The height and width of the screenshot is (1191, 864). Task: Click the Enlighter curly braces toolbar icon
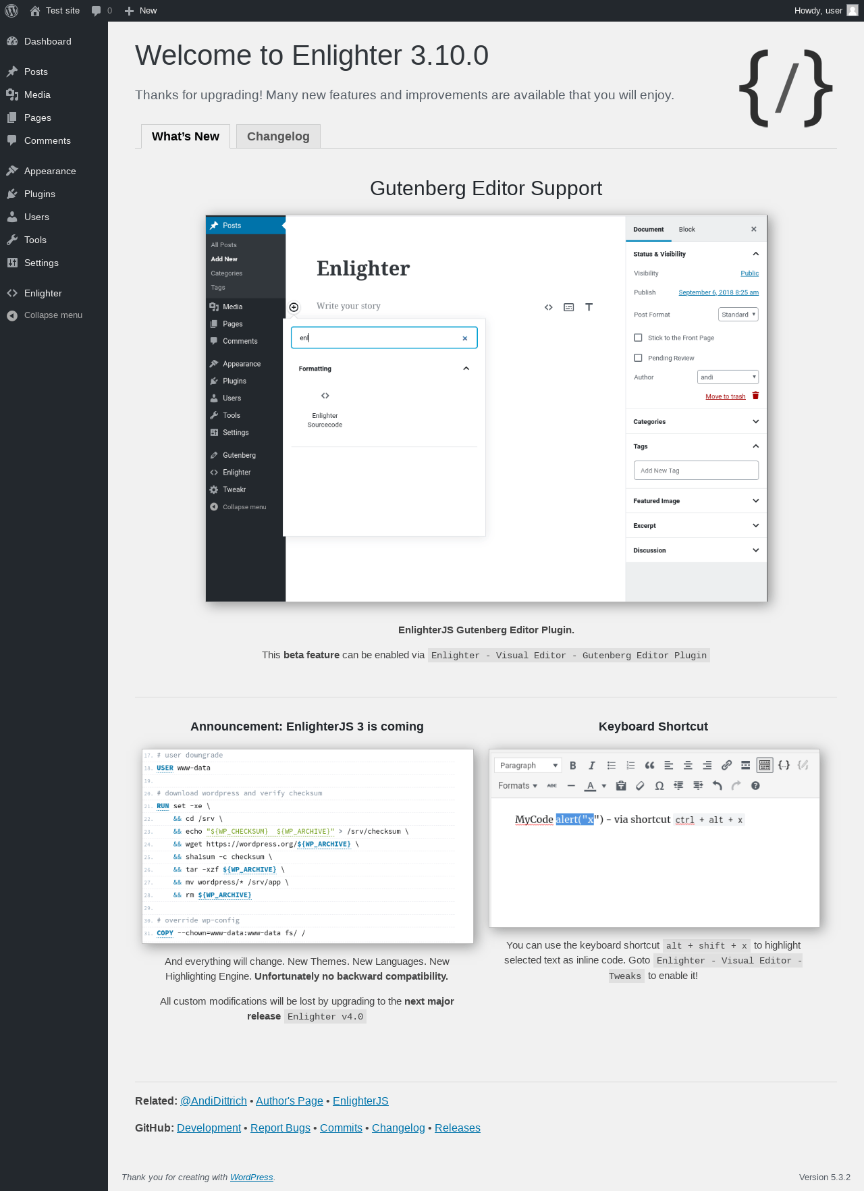[784, 765]
